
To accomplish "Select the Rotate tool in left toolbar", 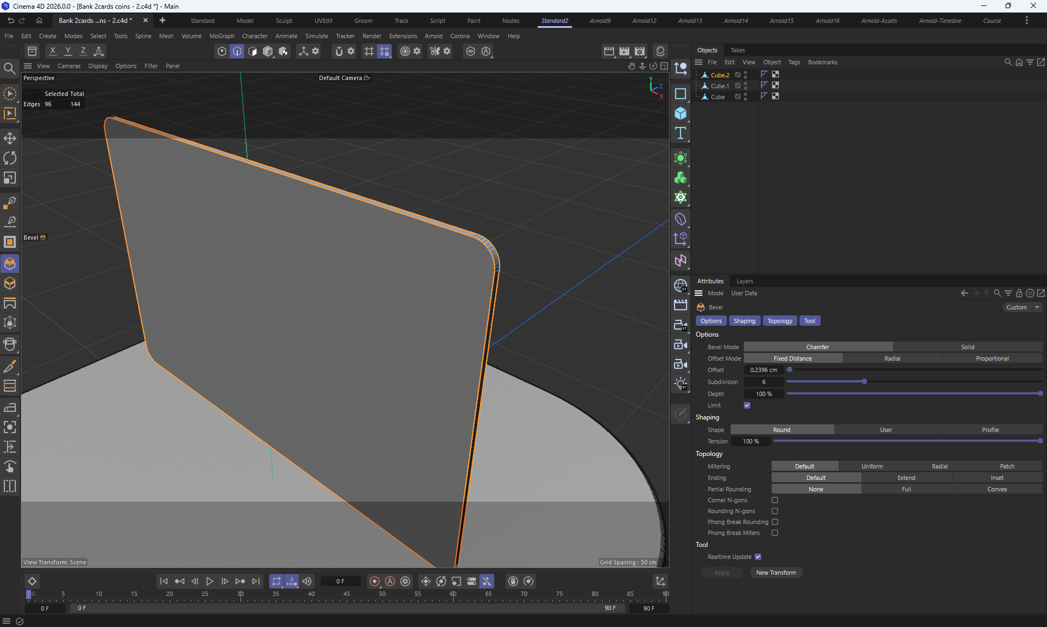I will tap(10, 158).
